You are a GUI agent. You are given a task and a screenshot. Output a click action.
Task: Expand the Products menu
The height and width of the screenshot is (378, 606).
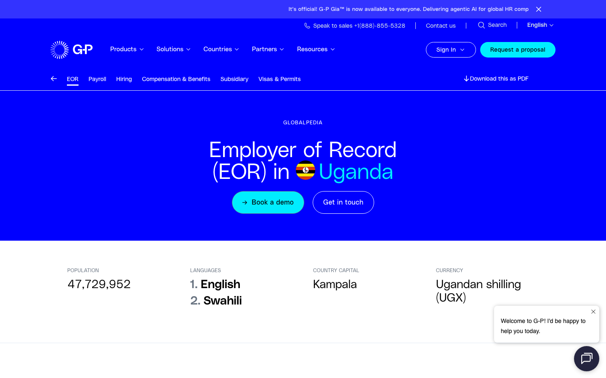coord(127,49)
